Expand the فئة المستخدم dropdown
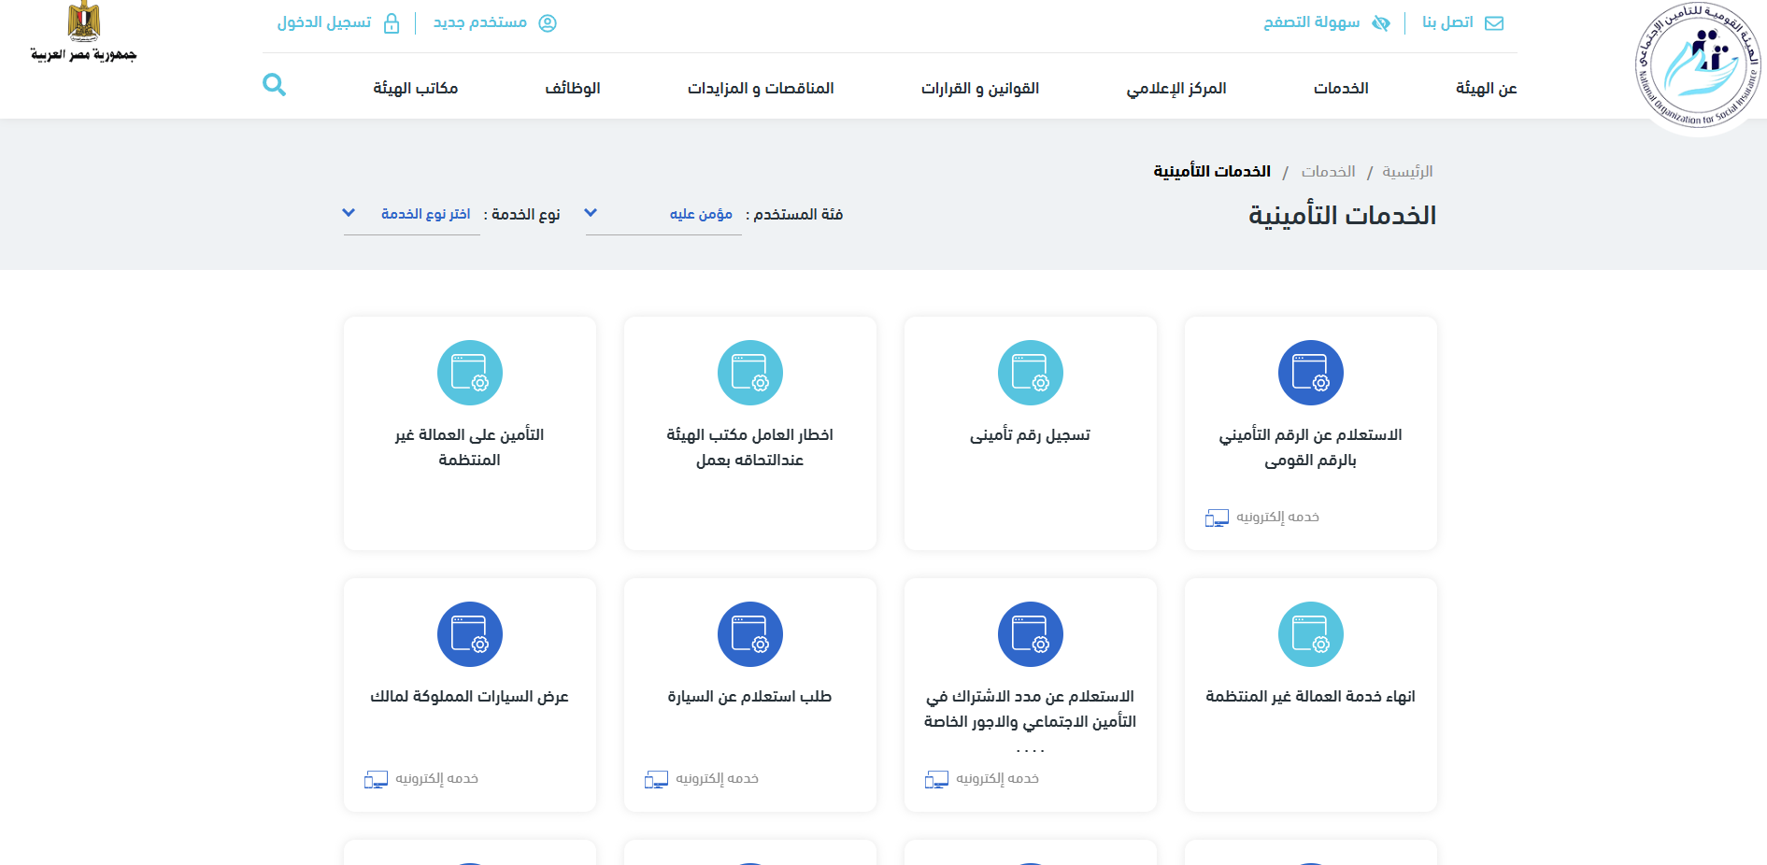 click(x=663, y=214)
